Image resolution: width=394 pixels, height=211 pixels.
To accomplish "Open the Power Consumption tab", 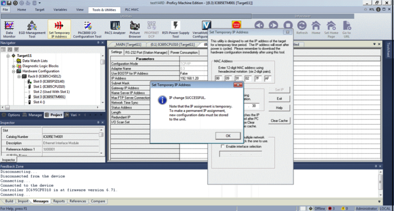I will [x=184, y=52].
